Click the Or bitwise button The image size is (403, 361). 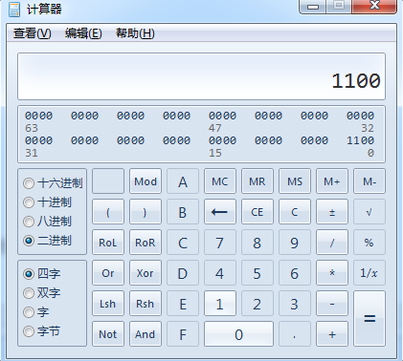coord(108,273)
